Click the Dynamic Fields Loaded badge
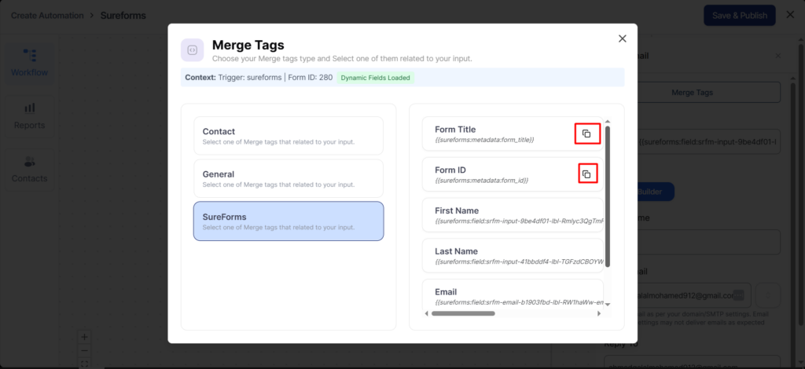 375,78
